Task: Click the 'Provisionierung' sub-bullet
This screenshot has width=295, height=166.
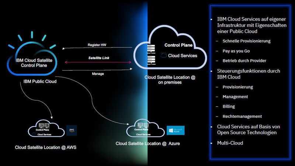Action: coord(237,87)
